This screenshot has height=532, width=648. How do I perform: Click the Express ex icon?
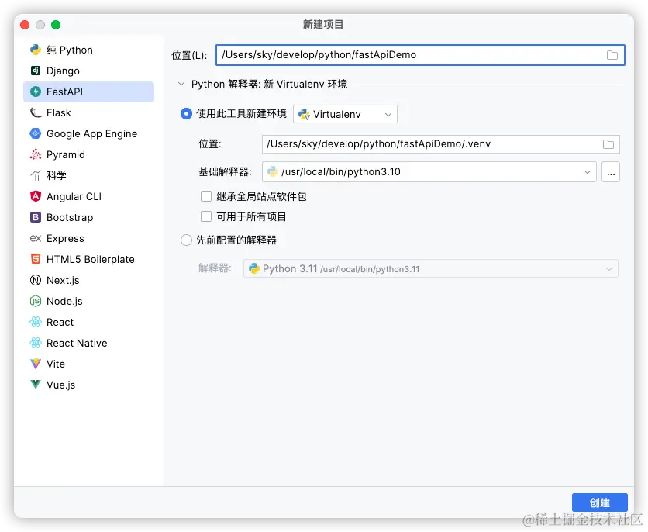coord(36,239)
